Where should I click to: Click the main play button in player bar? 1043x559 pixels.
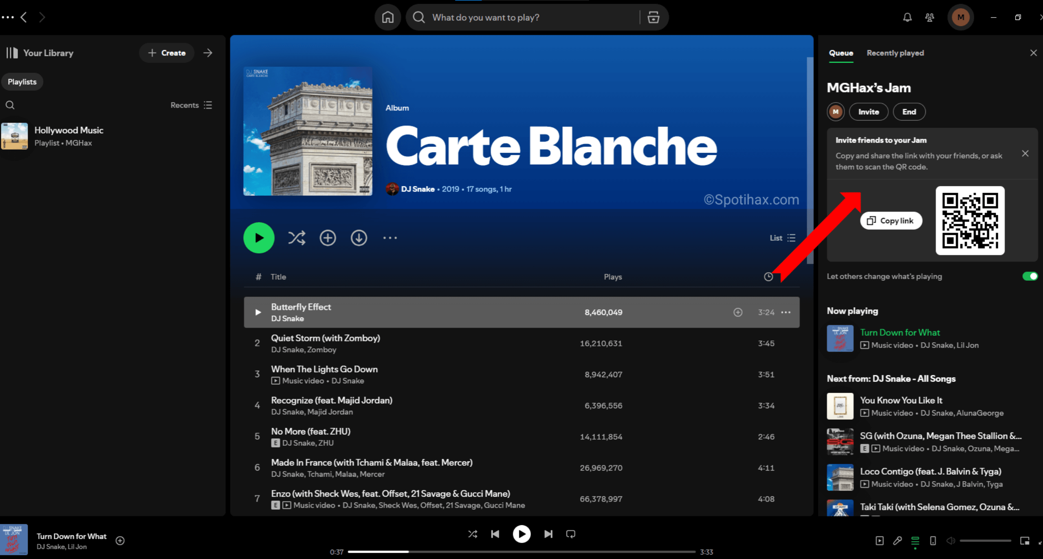coord(521,534)
